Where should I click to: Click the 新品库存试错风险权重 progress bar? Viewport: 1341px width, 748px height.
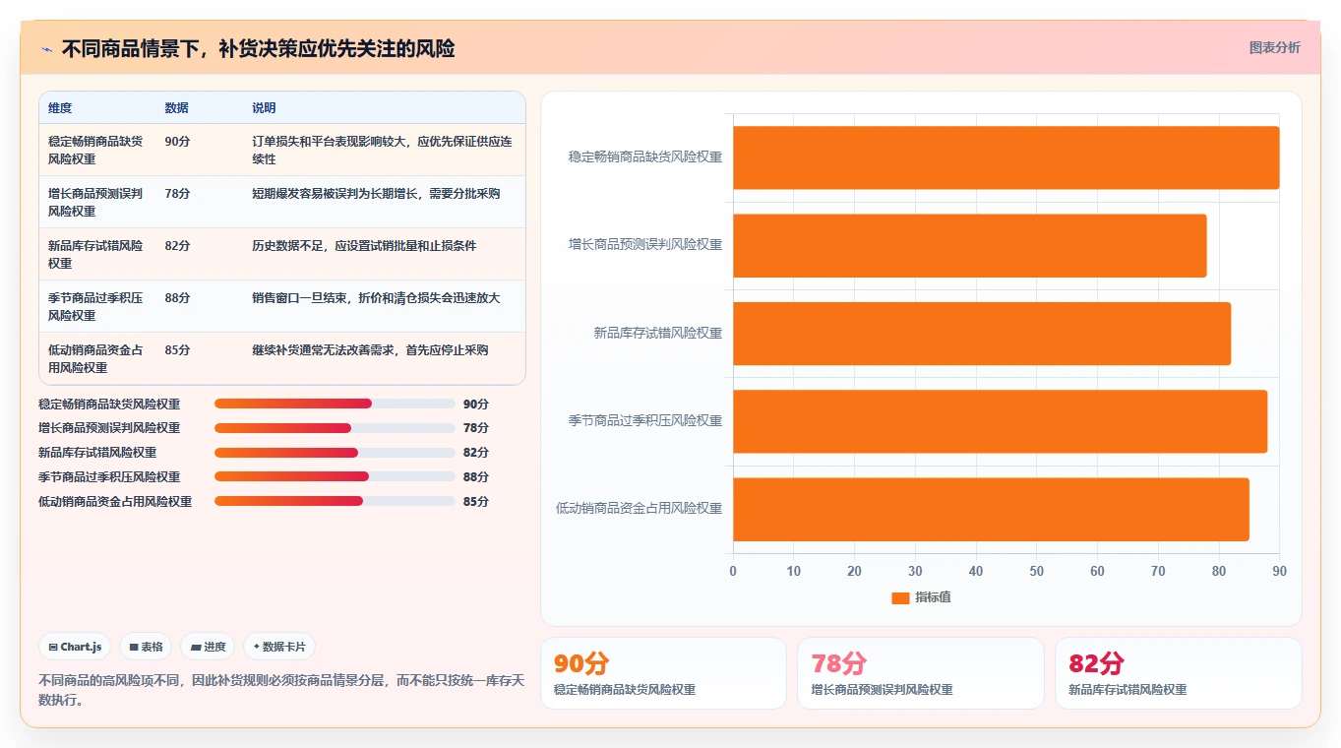(x=335, y=453)
